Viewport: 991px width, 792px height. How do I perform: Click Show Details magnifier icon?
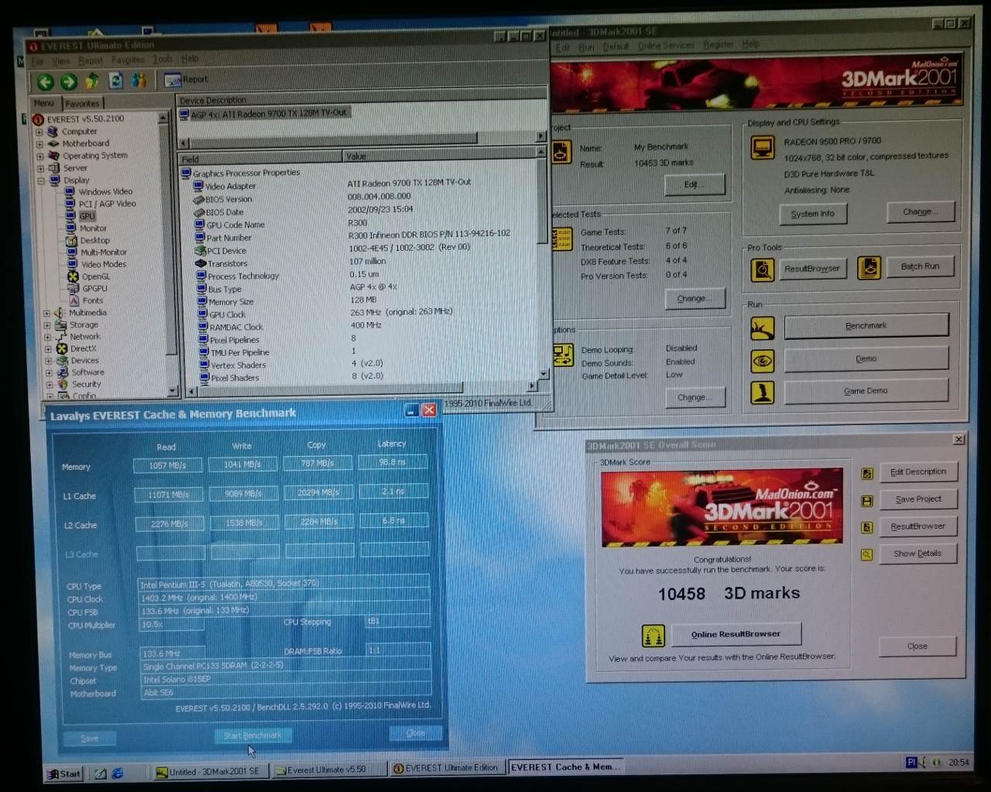click(x=867, y=554)
